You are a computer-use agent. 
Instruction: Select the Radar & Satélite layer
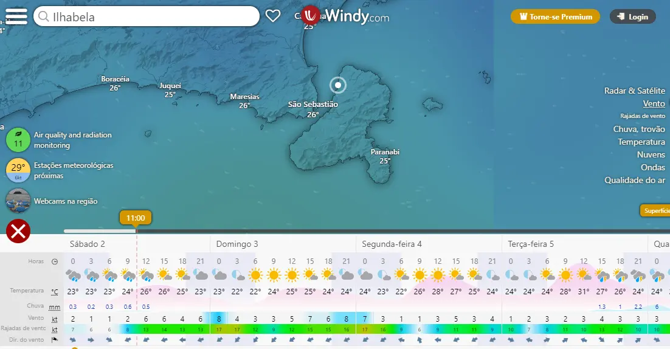pos(634,91)
